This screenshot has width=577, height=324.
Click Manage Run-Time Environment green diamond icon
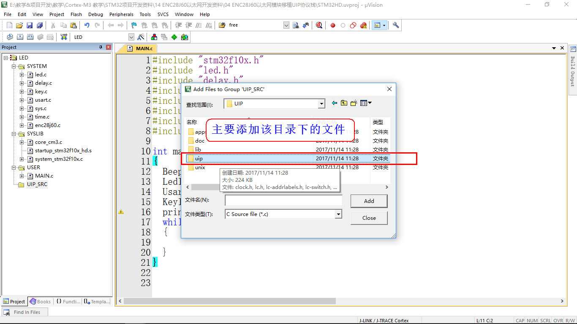tap(174, 37)
